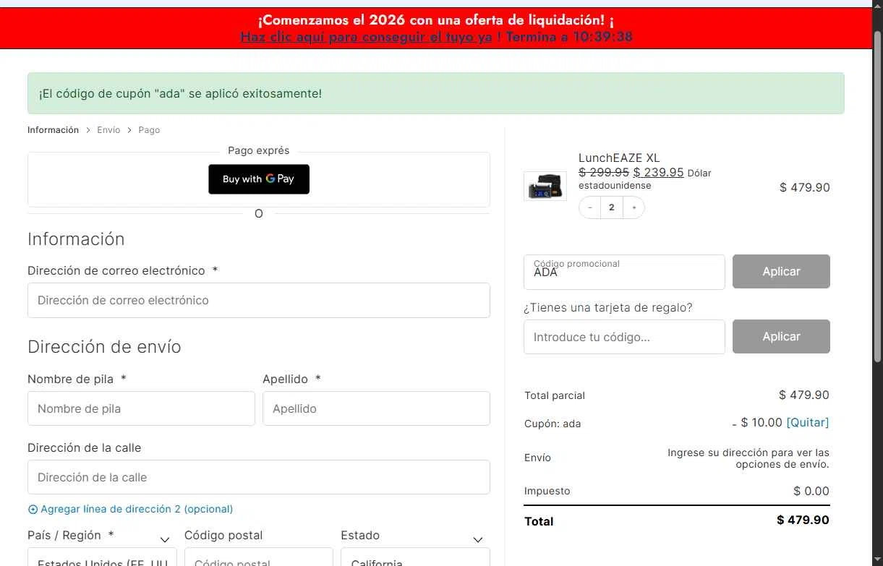Increase LunchEAZE XL quantity with plus button
Viewport: 883px width, 566px height.
tap(634, 207)
